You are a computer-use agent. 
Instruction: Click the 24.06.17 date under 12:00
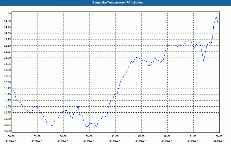coord(115,141)
